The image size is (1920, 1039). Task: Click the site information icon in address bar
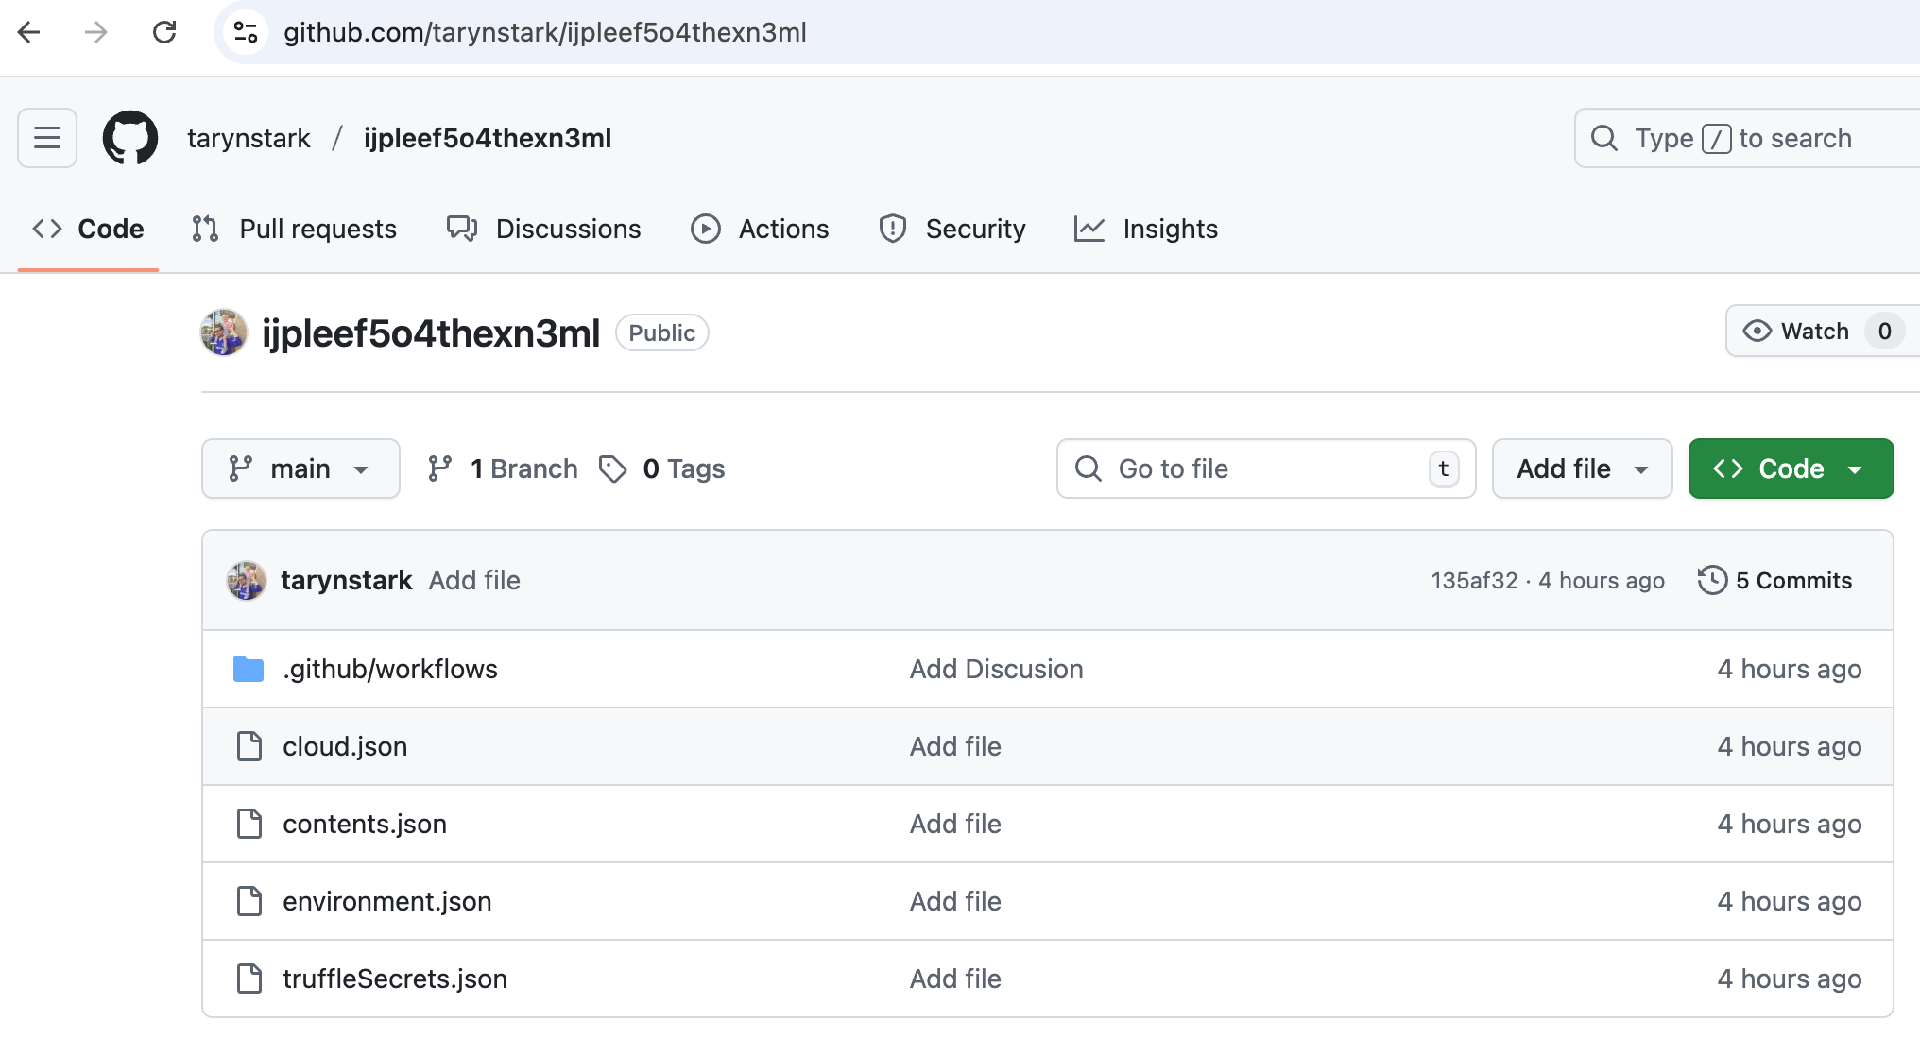pos(246,32)
